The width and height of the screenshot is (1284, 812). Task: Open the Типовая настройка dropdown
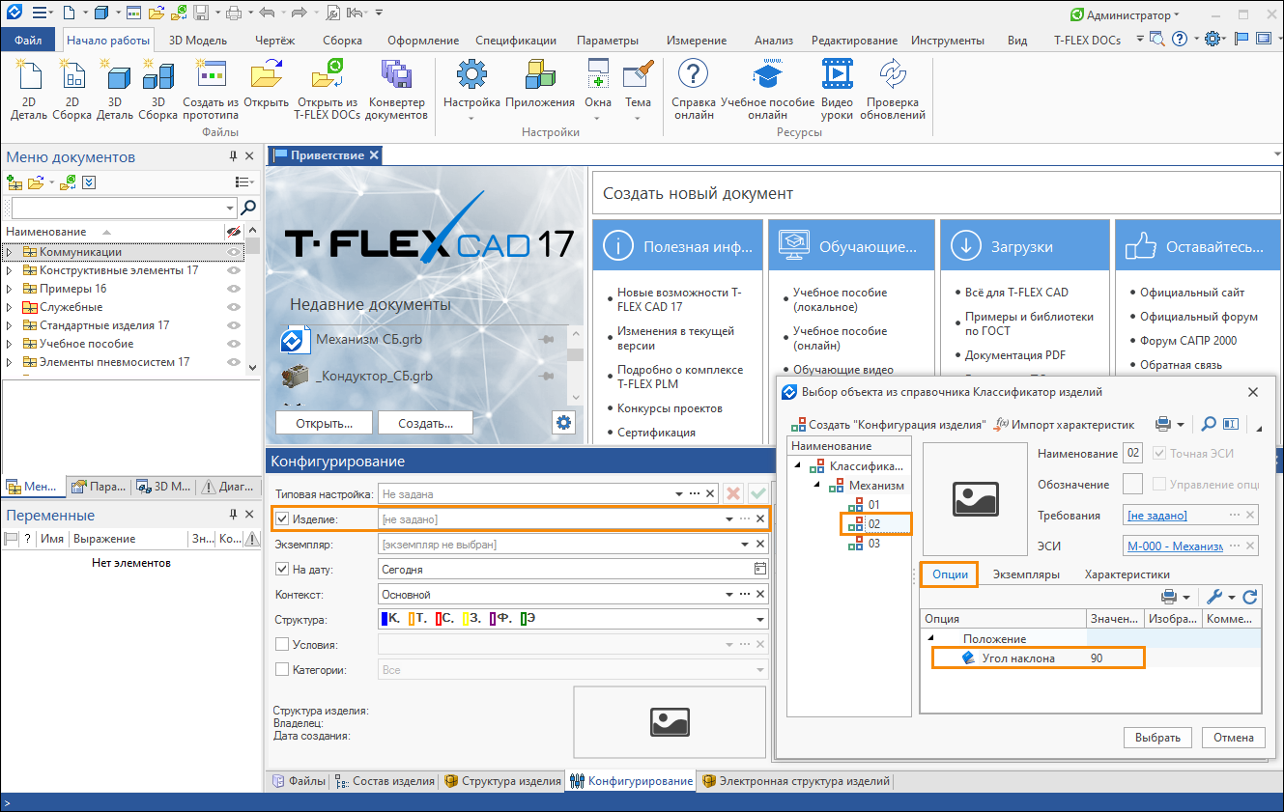click(679, 493)
